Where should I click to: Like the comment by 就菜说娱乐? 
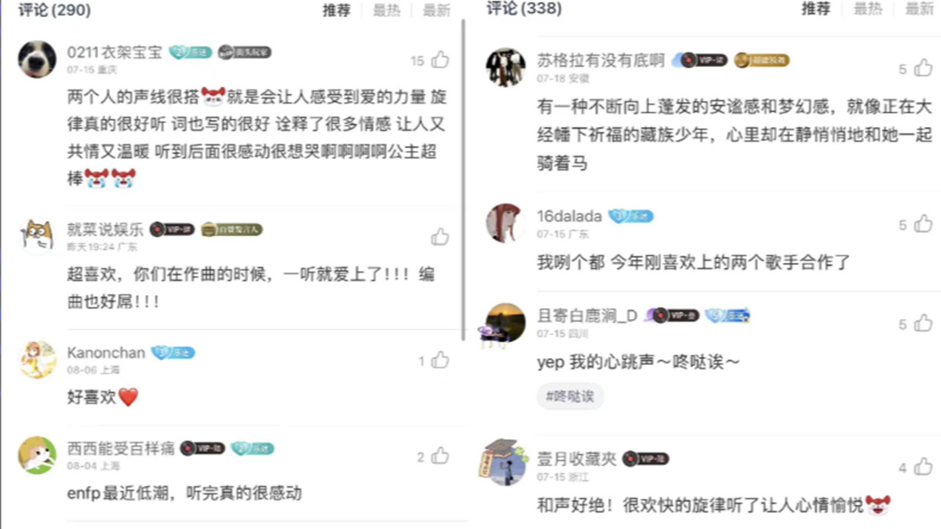440,237
